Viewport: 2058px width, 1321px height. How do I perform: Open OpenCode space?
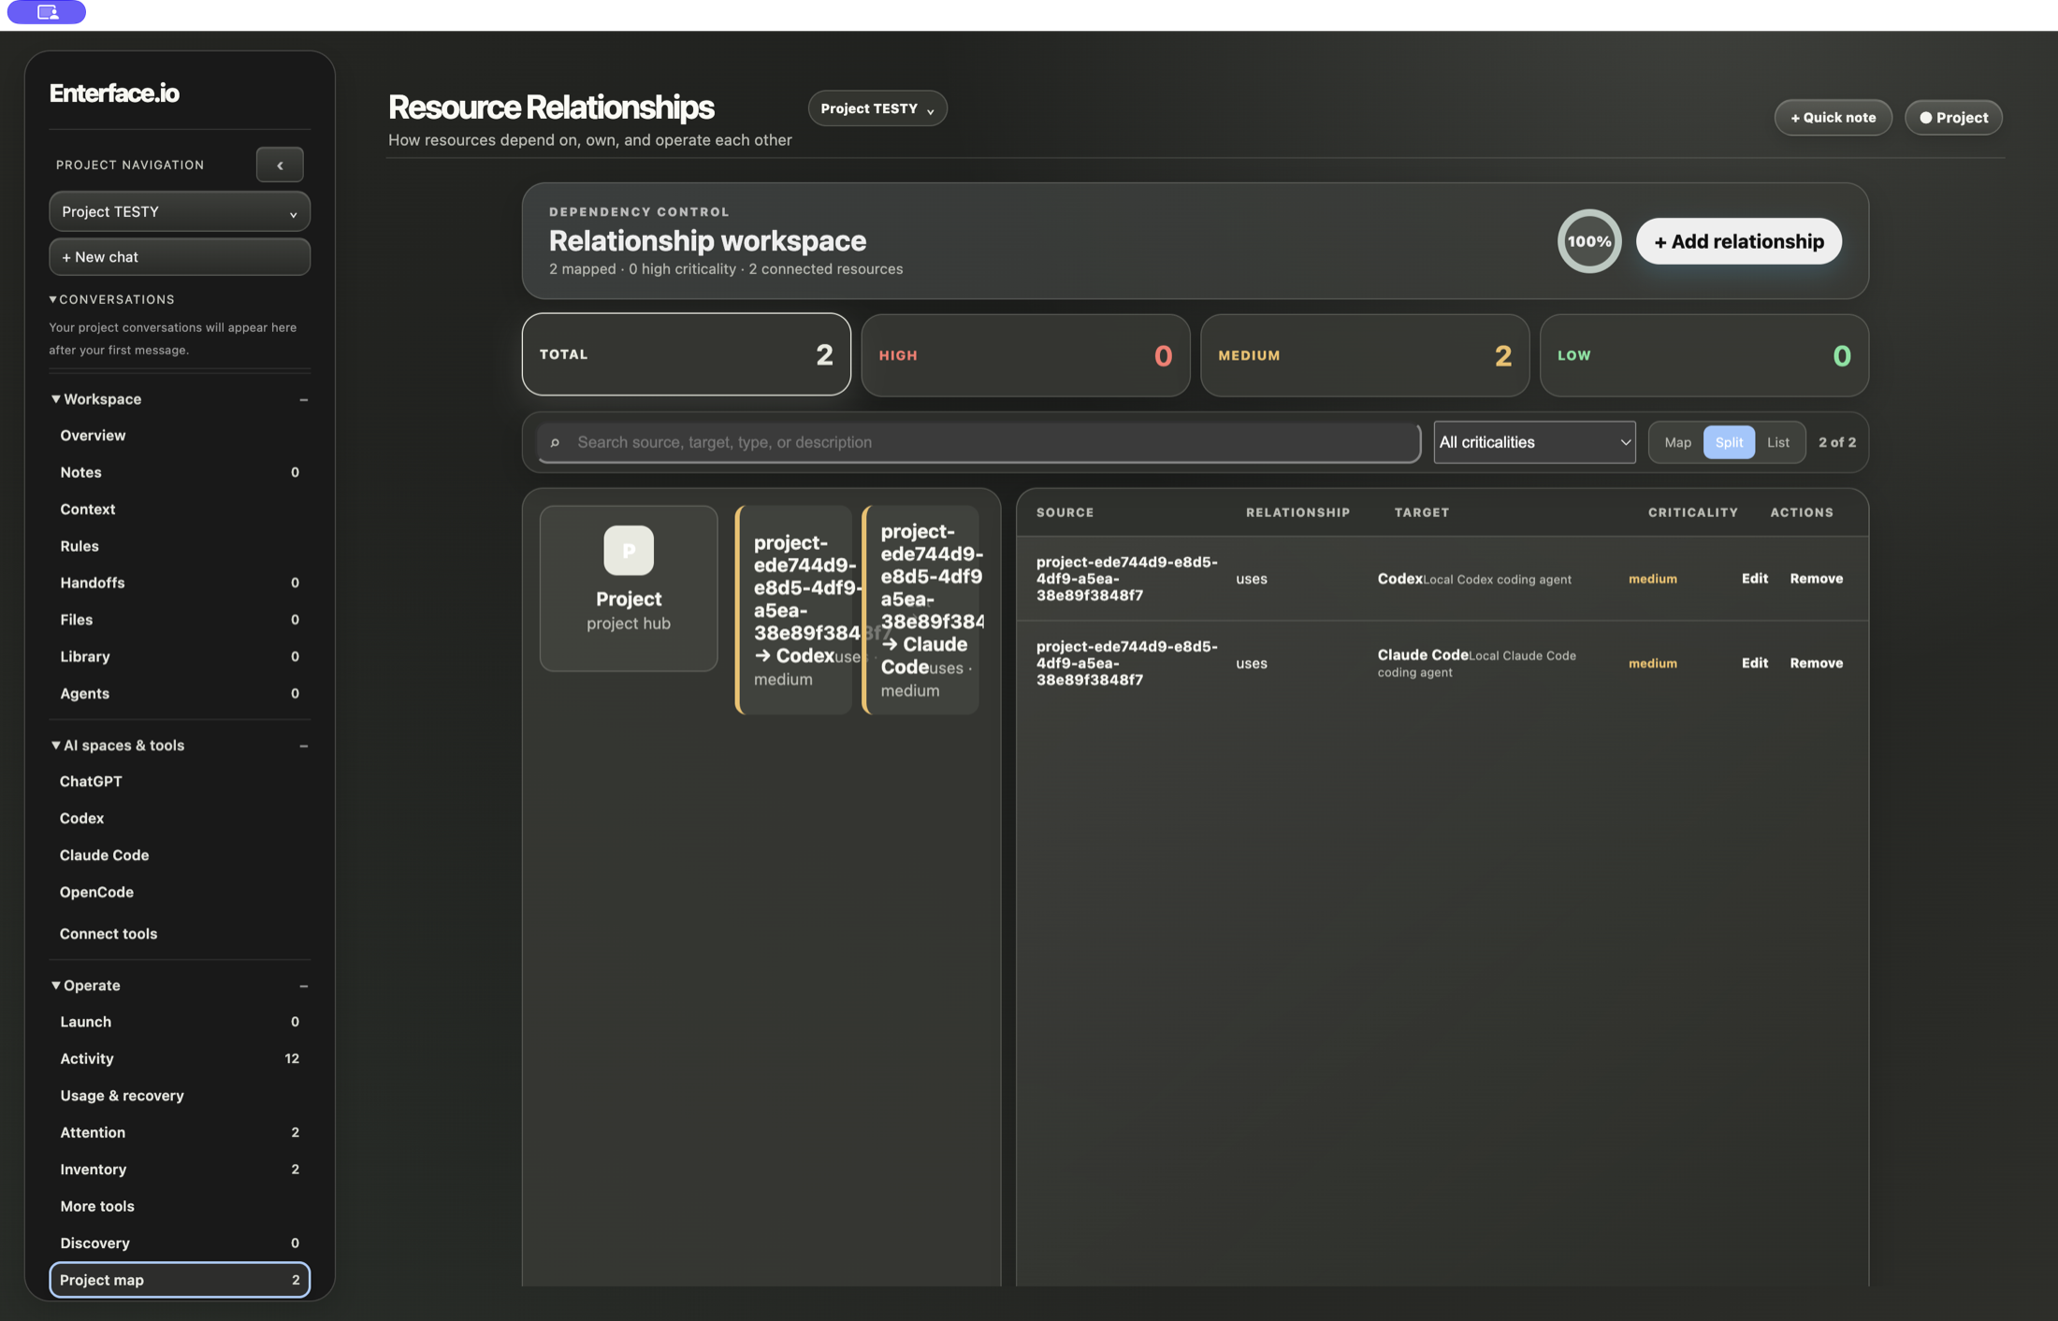coord(180,892)
